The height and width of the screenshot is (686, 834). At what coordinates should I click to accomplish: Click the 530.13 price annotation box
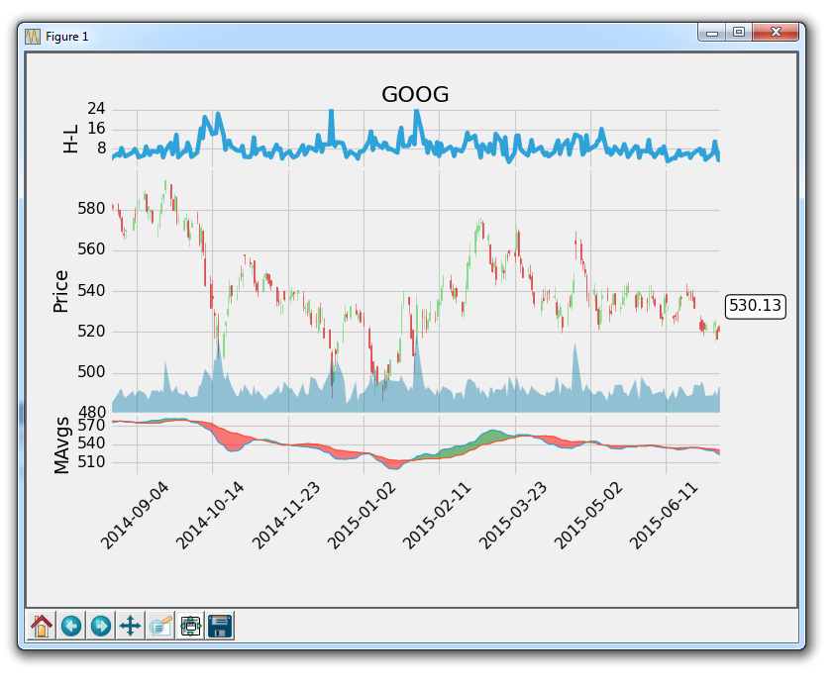(755, 307)
